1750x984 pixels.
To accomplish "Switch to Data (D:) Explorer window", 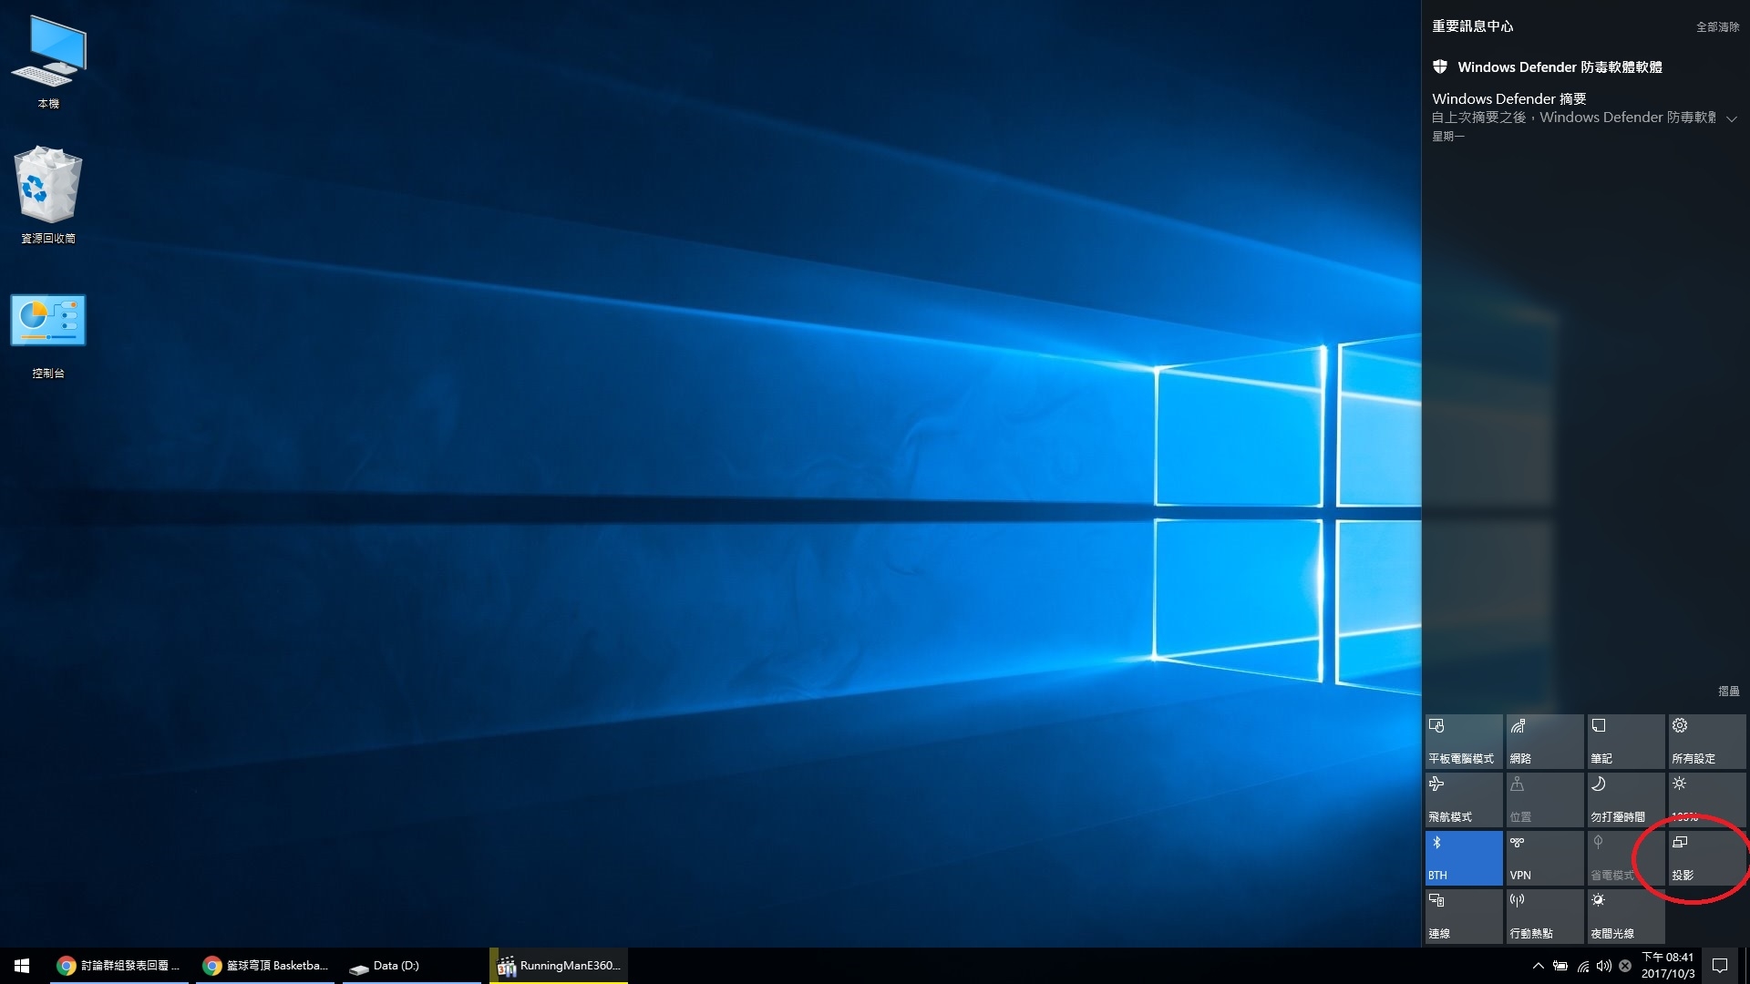I will (x=412, y=966).
